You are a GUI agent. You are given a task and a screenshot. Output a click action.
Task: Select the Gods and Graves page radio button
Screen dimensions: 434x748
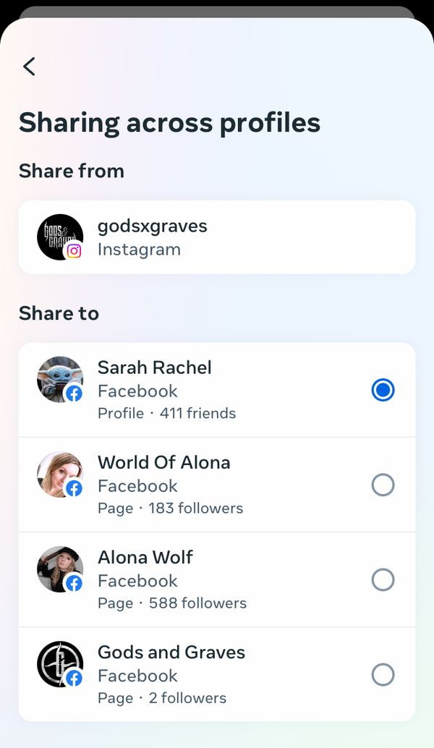tap(383, 674)
